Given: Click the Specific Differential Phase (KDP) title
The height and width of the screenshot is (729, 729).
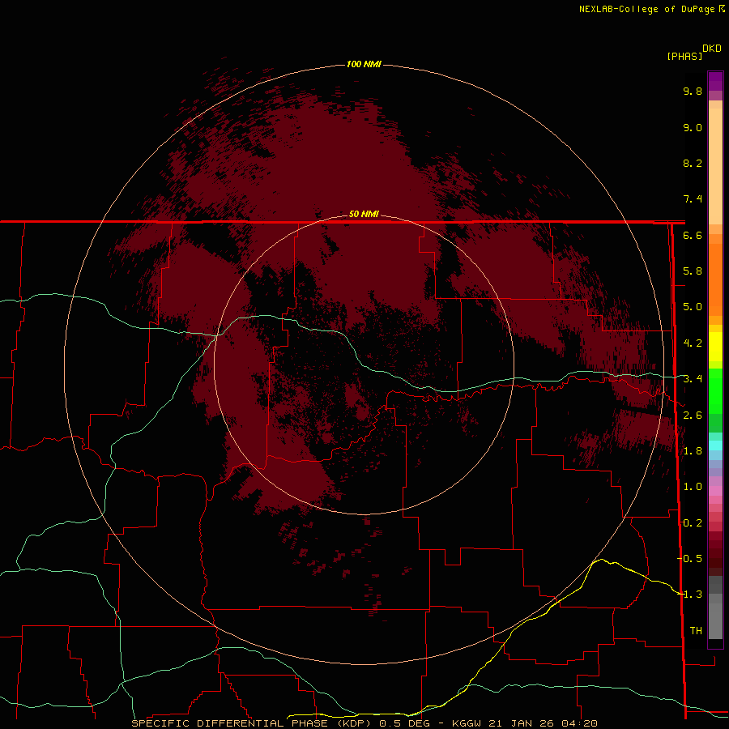Looking at the screenshot, I should (x=251, y=723).
